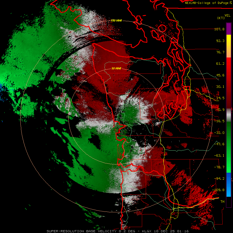
Task: Select the 14.5 legend value
Action: 220,98
